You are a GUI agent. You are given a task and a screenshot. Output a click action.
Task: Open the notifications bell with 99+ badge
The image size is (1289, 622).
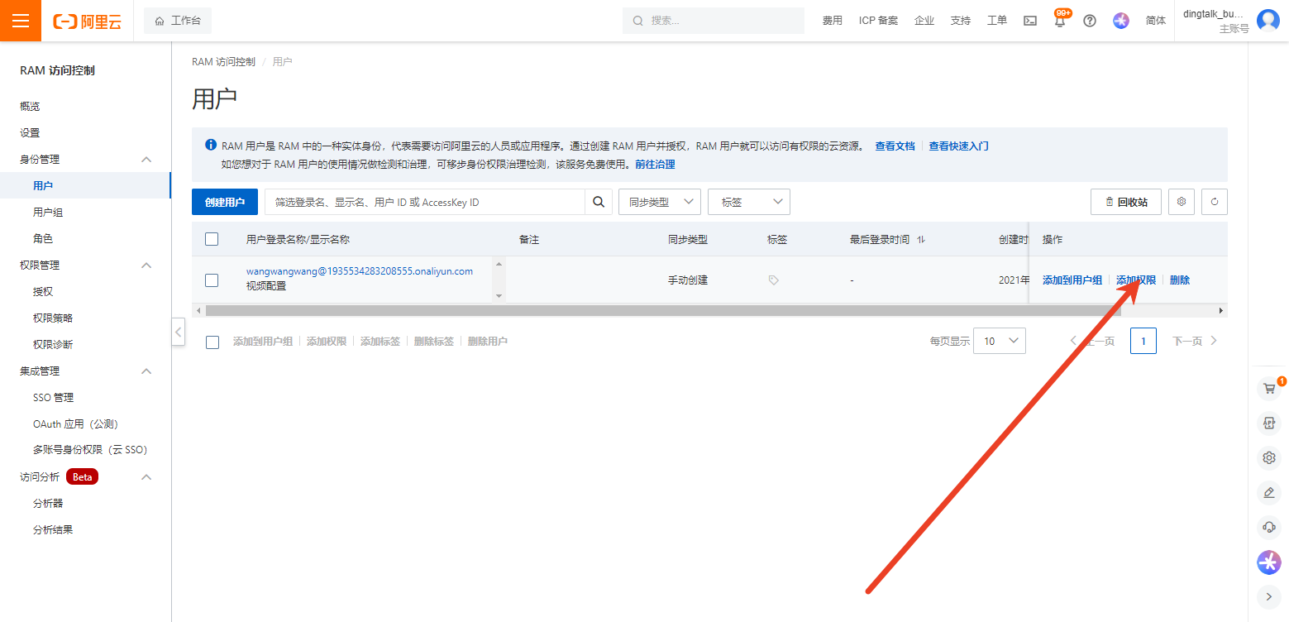[x=1060, y=20]
